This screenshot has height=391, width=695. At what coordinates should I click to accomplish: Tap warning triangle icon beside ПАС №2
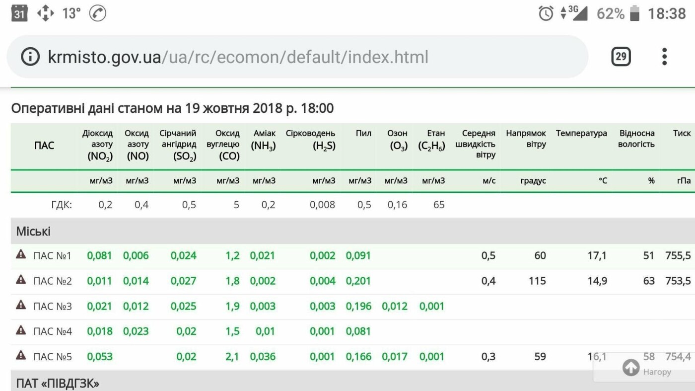[x=21, y=280]
